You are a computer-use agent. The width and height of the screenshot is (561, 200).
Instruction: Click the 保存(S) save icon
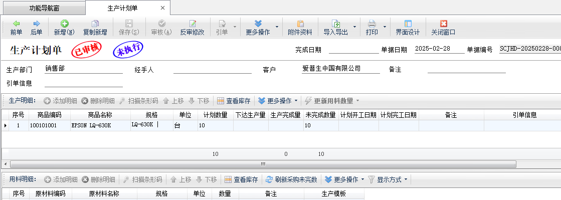tap(129, 24)
